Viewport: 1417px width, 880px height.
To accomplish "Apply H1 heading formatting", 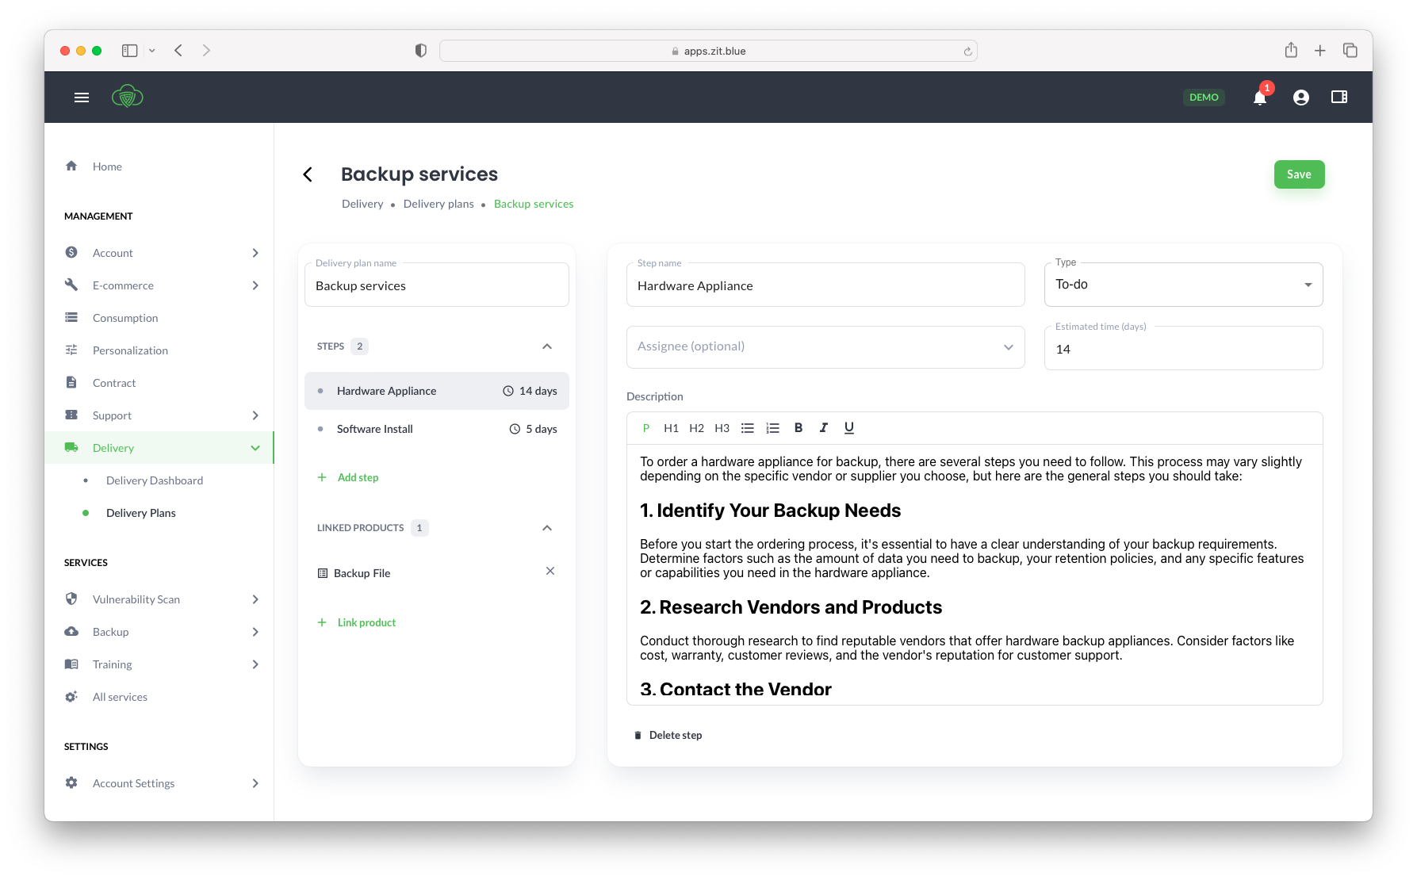I will [x=671, y=428].
